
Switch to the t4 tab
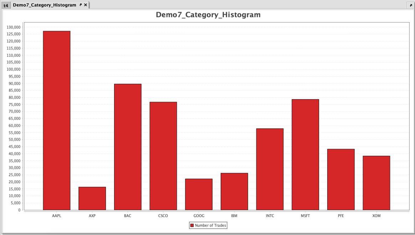6,5
